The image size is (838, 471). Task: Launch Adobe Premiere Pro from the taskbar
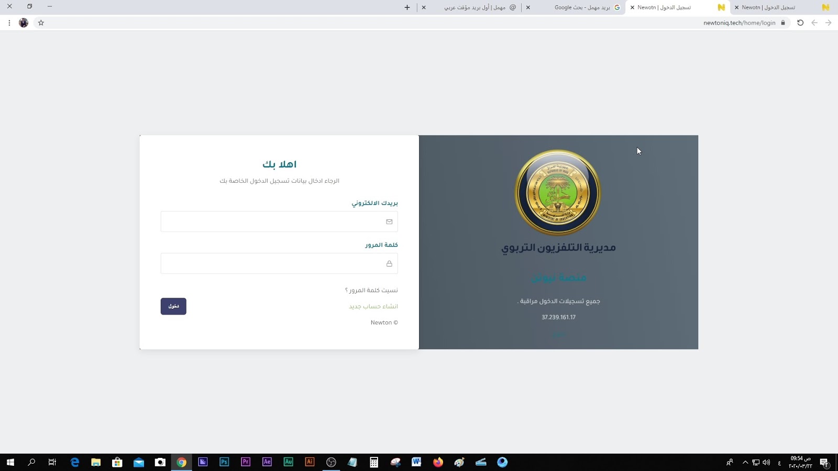tap(246, 462)
